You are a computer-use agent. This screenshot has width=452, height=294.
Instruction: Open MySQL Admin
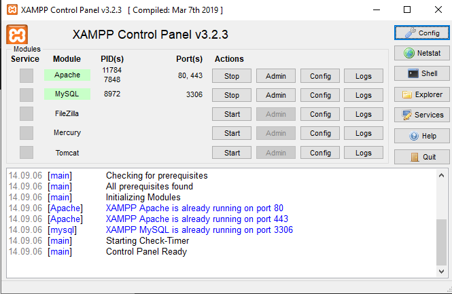[x=276, y=95]
